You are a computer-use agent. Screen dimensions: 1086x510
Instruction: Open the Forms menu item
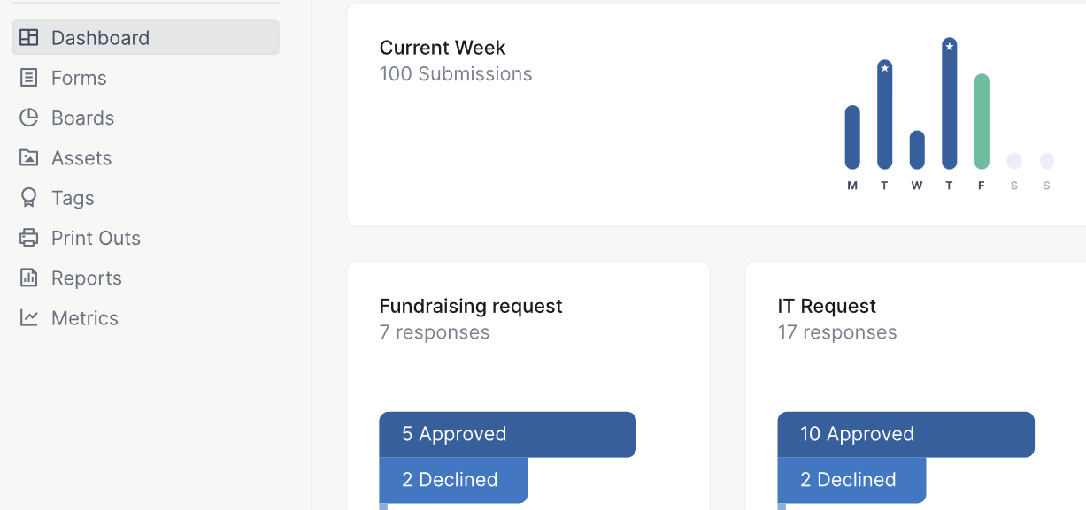[x=79, y=78]
